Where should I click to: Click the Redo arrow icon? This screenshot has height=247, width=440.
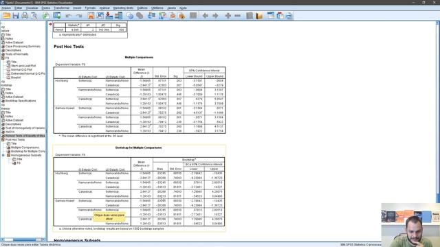pos(79,16)
